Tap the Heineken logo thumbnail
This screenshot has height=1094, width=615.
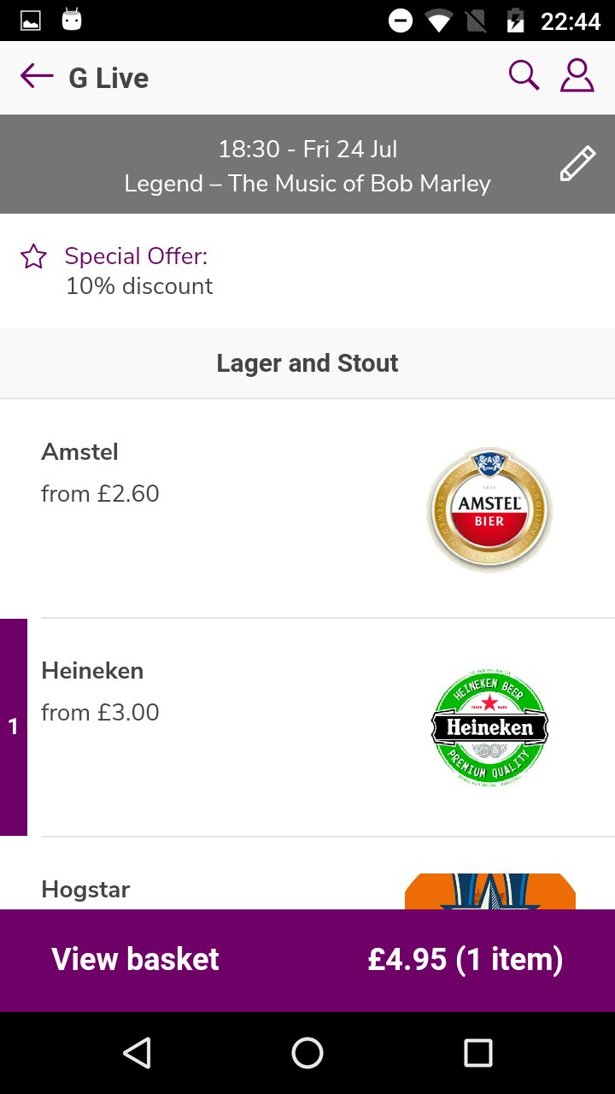tap(489, 727)
